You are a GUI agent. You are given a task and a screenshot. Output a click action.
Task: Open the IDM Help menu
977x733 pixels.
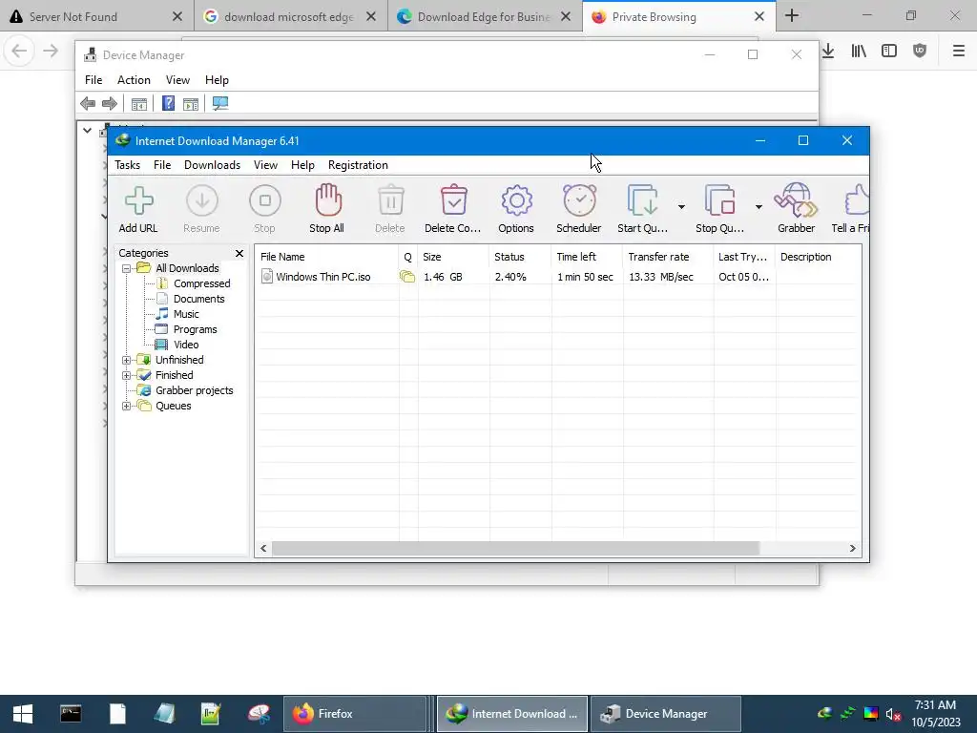tap(302, 165)
